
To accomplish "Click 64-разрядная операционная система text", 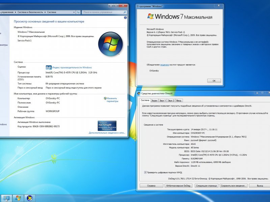I will click(65, 83).
